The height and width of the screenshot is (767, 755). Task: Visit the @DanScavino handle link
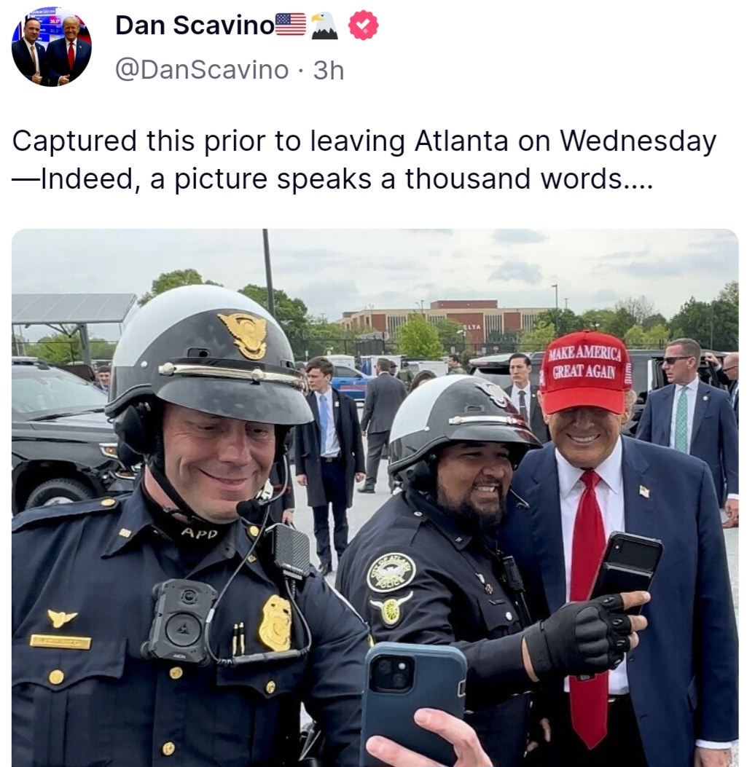(x=202, y=70)
